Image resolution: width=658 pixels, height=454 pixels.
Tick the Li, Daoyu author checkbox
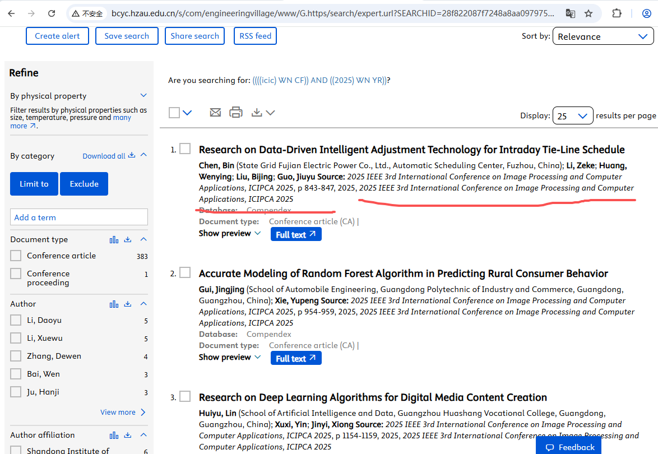(x=16, y=321)
